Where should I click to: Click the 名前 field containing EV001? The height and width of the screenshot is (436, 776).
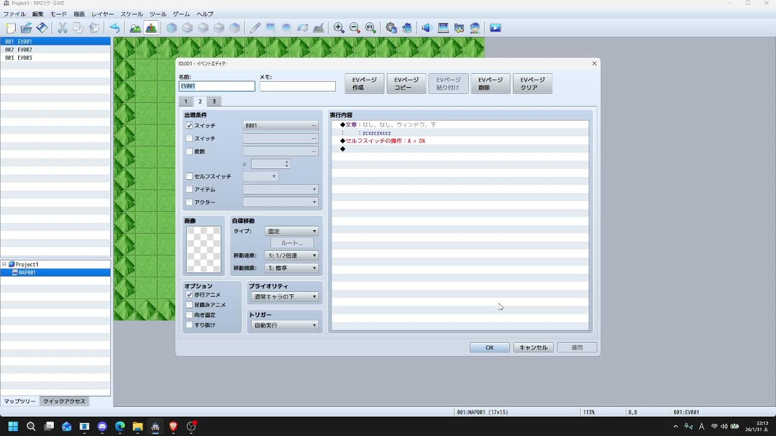[x=217, y=87]
